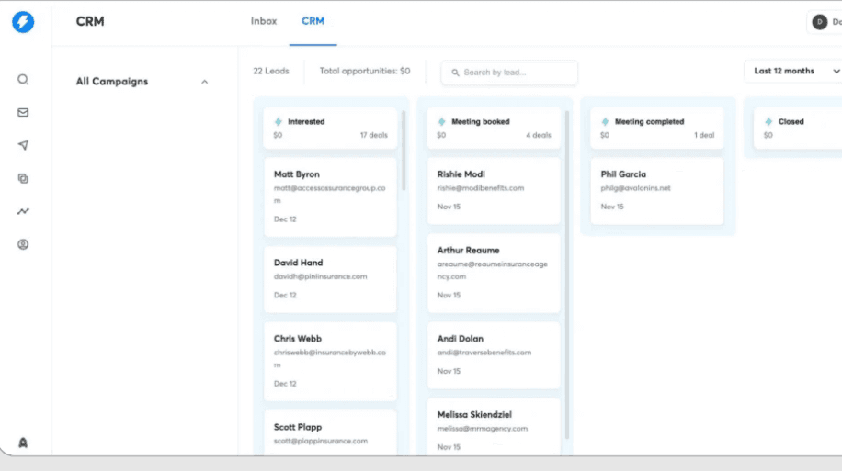Screen dimensions: 842x471
Task: Open the Scott Plapp lead card
Action: pos(330,433)
